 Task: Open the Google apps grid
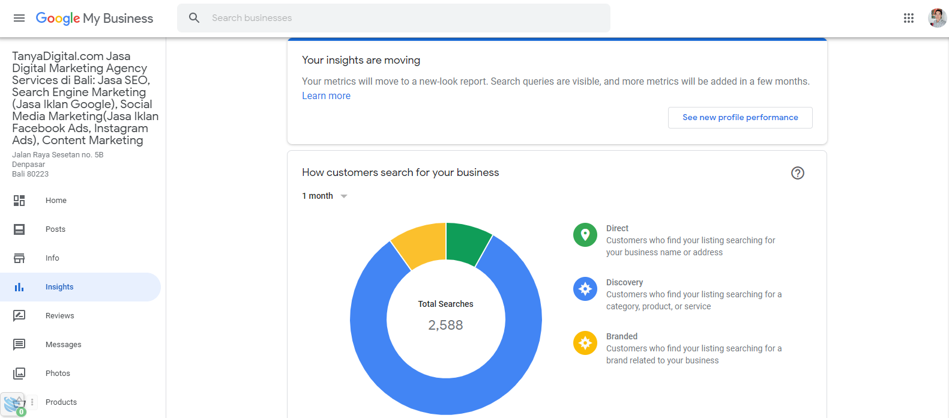[x=909, y=18]
